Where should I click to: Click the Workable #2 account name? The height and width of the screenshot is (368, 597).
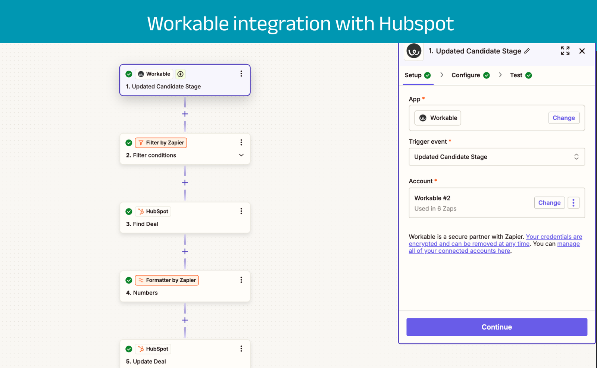(432, 198)
